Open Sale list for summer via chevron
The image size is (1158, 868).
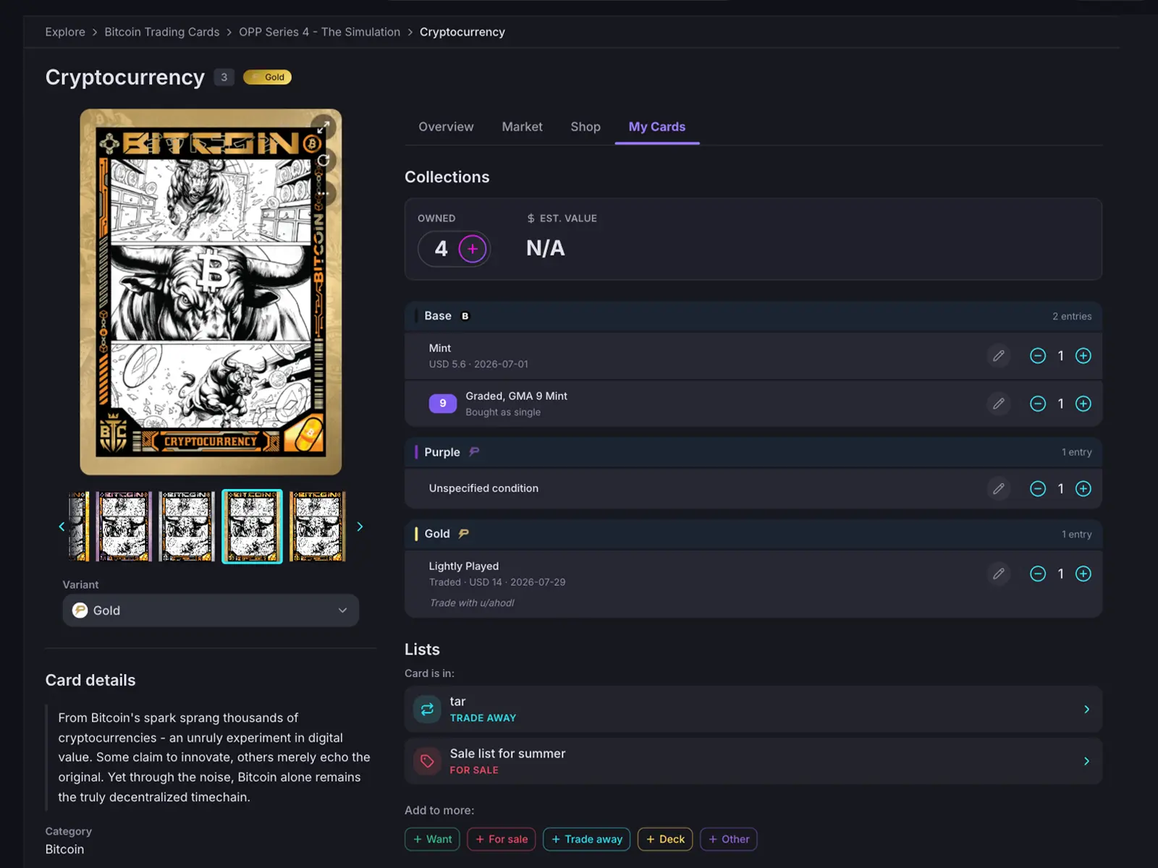click(x=1086, y=761)
